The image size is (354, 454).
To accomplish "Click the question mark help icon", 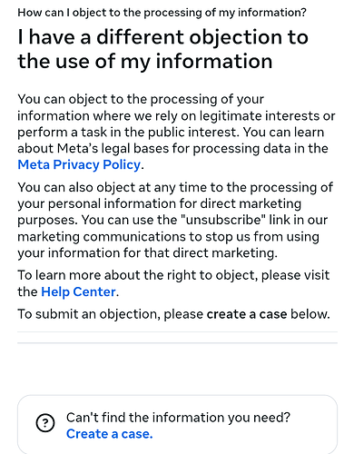I will point(45,422).
